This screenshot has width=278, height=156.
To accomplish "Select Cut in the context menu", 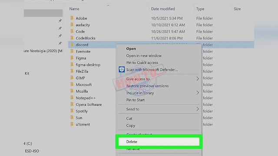I will click(x=129, y=118).
